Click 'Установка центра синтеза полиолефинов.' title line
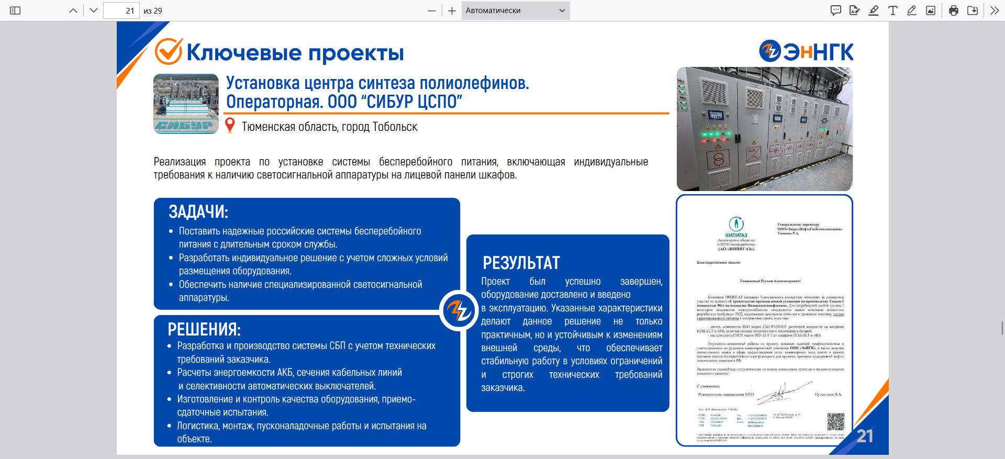Image resolution: width=1005 pixels, height=459 pixels. tap(377, 83)
